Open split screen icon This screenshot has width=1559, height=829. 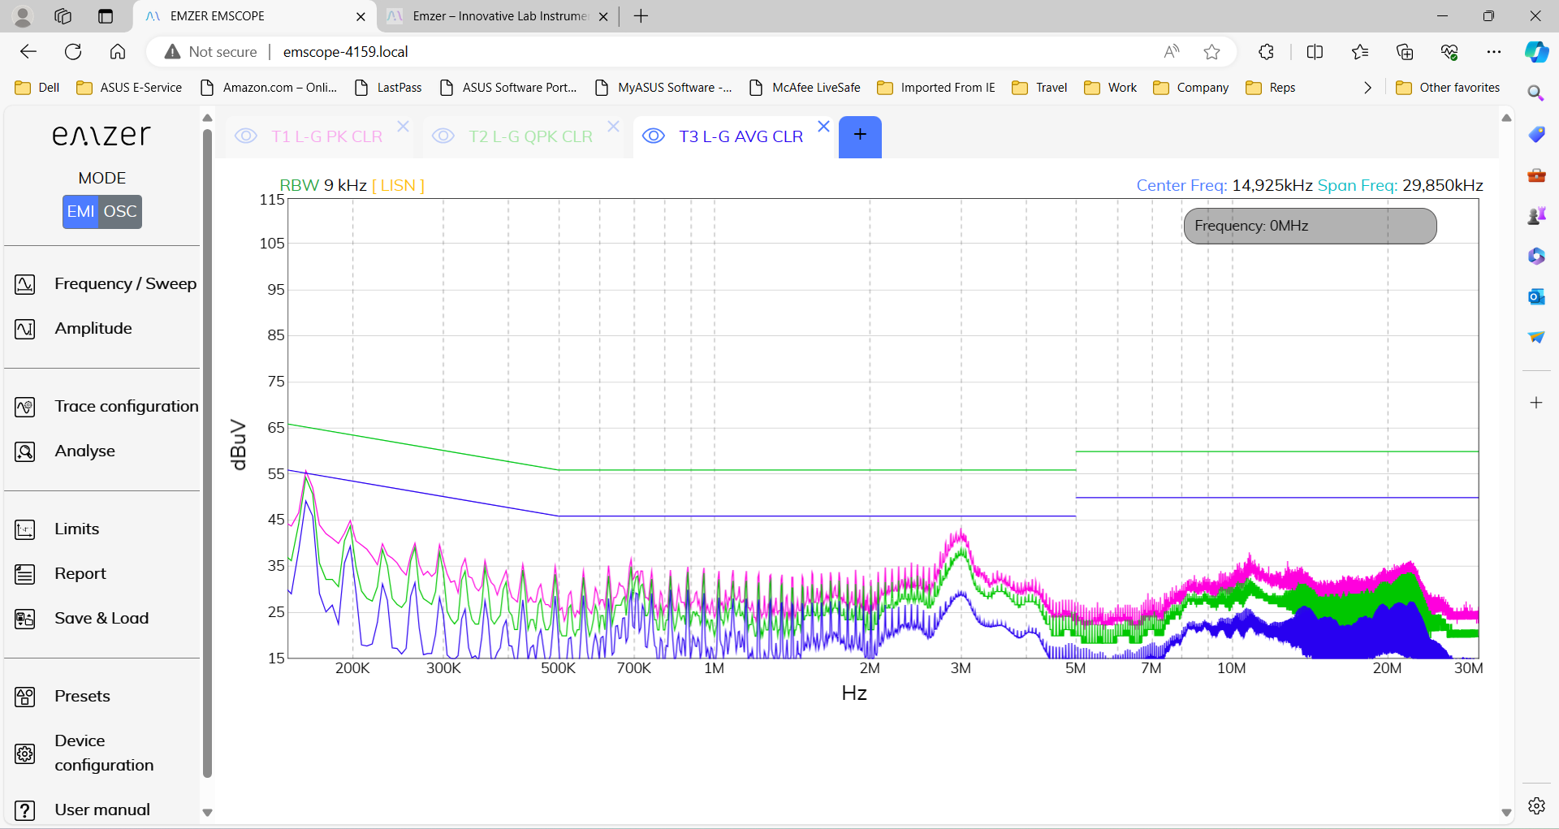(1315, 52)
